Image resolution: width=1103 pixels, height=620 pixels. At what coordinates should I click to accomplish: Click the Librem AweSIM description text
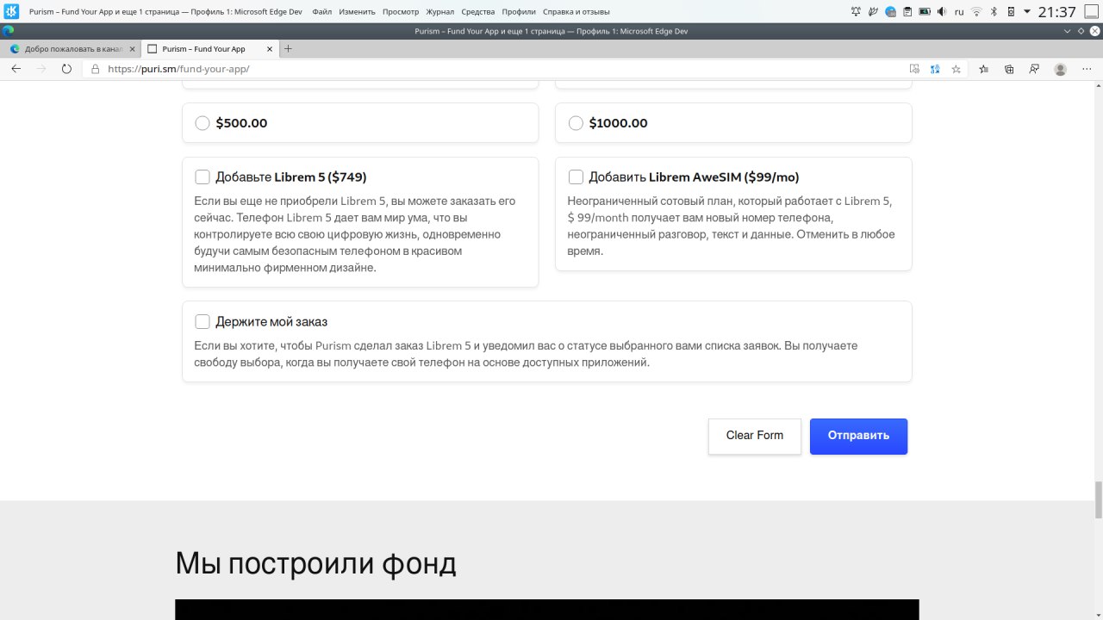[733, 226]
